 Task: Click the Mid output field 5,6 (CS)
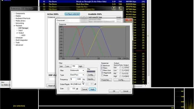coord(126,73)
